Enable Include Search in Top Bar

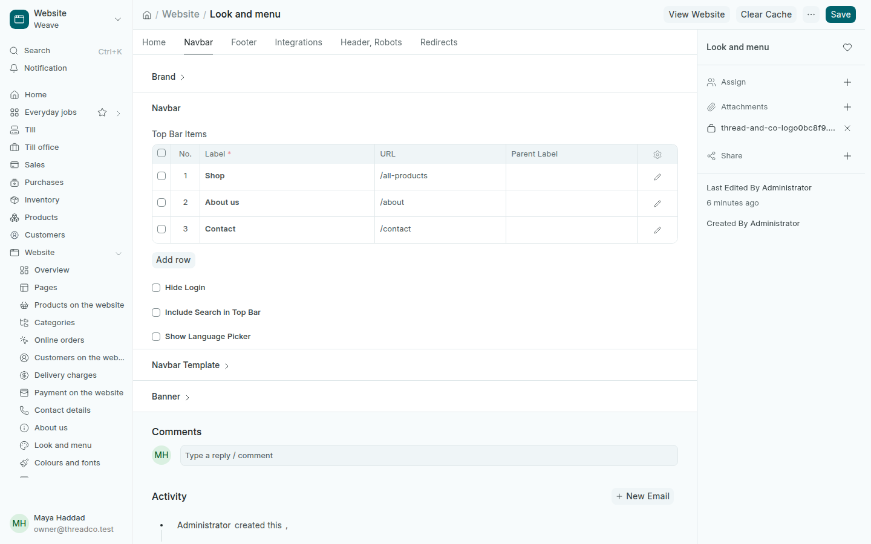point(156,312)
